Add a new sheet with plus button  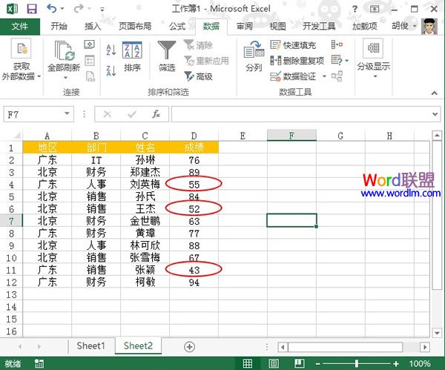click(189, 347)
